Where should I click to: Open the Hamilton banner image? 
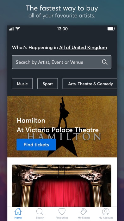click(x=62, y=126)
